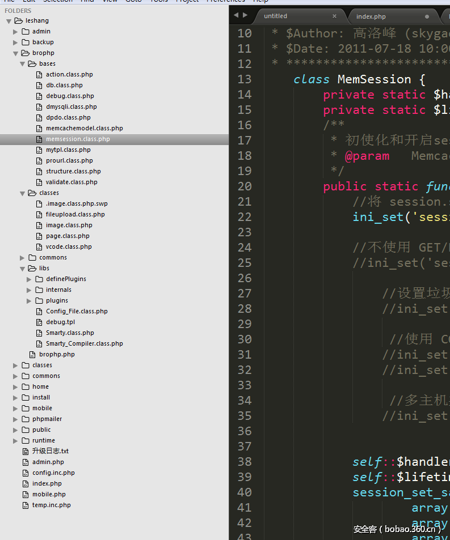Collapse the leshang root folder

9,21
